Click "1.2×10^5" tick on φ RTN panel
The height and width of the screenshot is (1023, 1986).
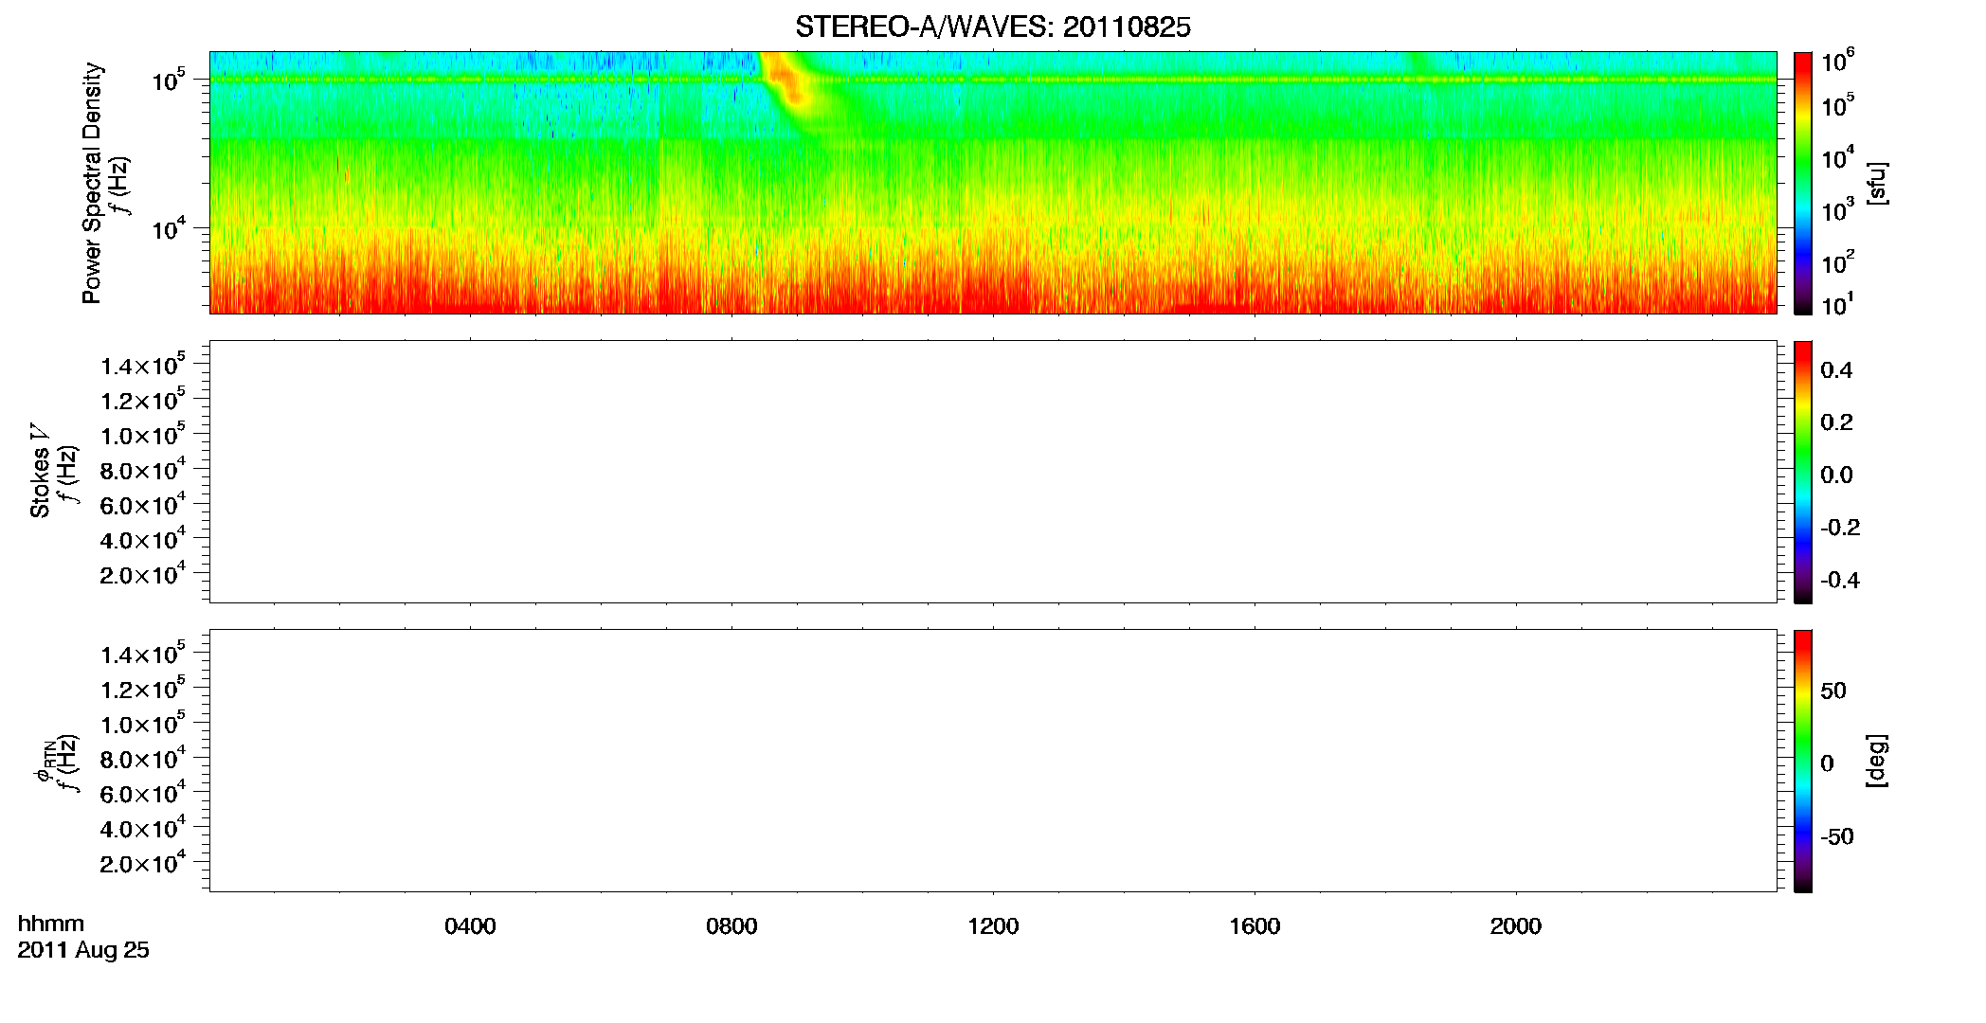coord(143,689)
